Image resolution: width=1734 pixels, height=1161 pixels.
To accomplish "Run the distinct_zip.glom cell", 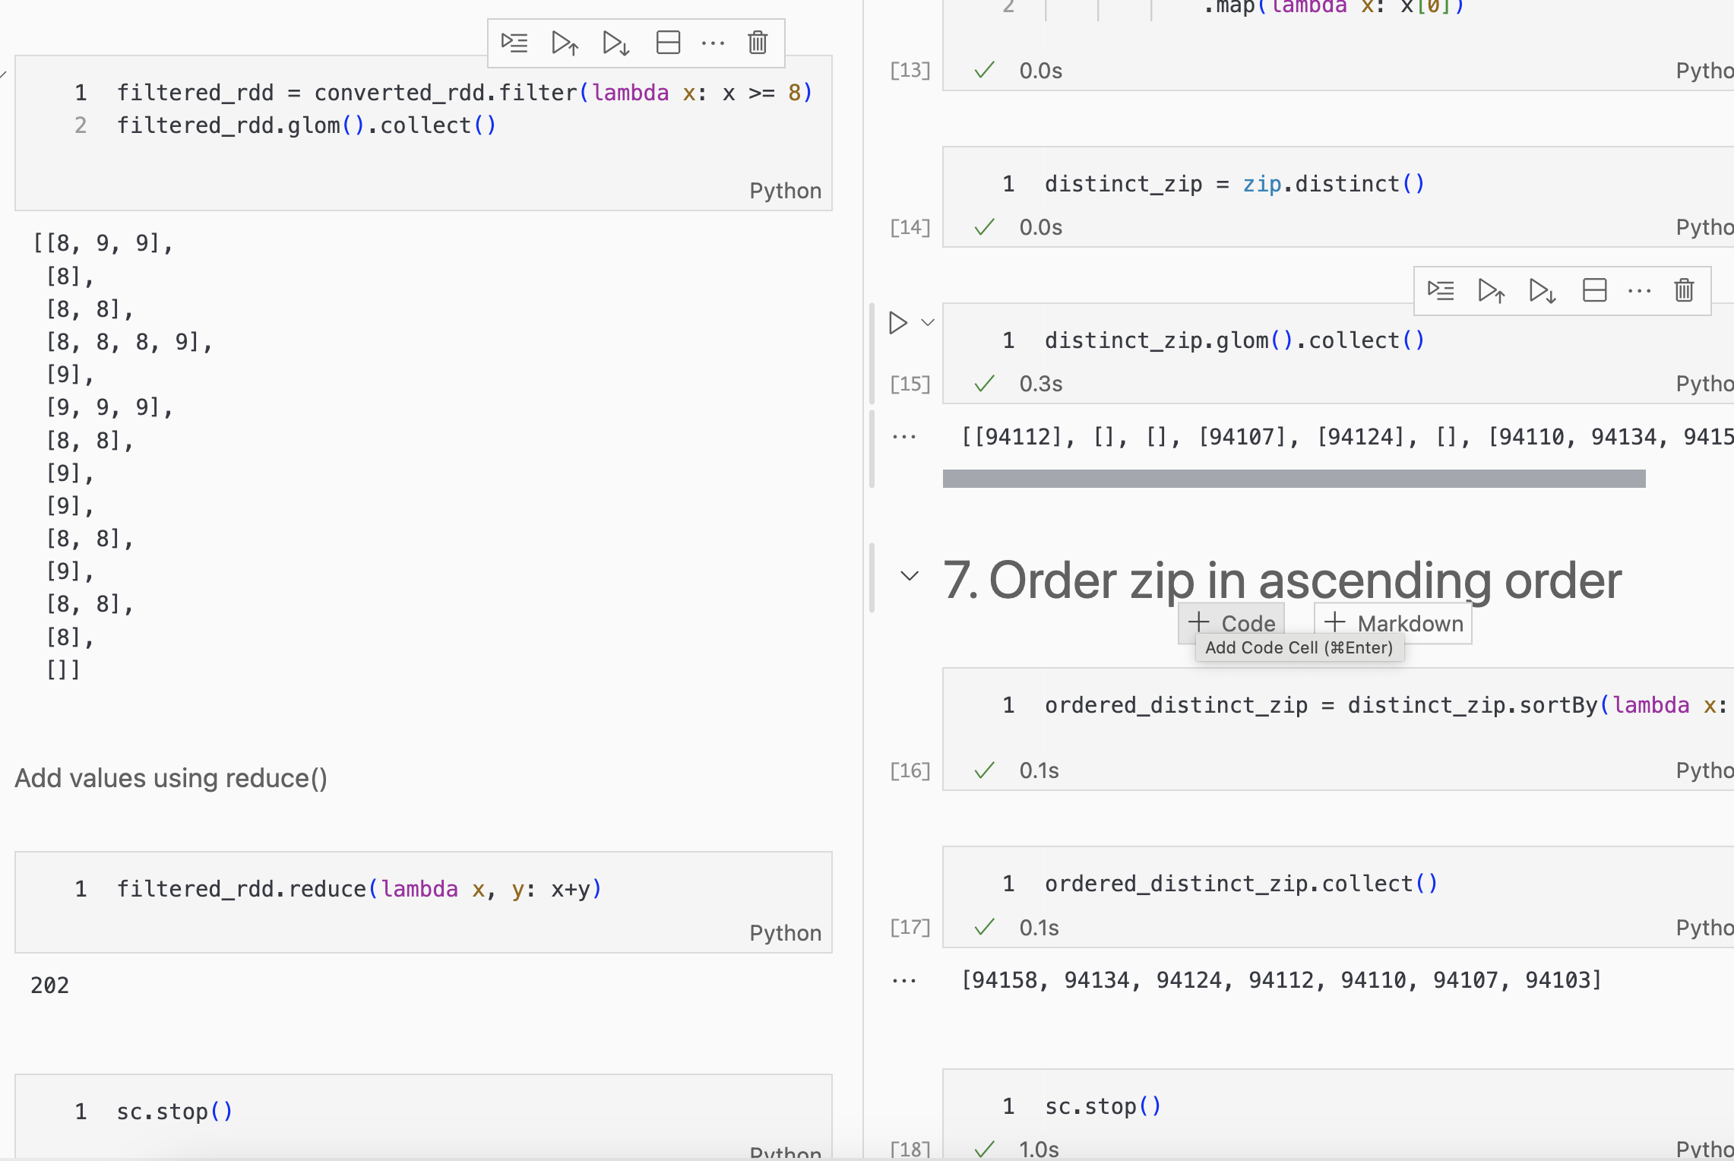I will coord(898,323).
